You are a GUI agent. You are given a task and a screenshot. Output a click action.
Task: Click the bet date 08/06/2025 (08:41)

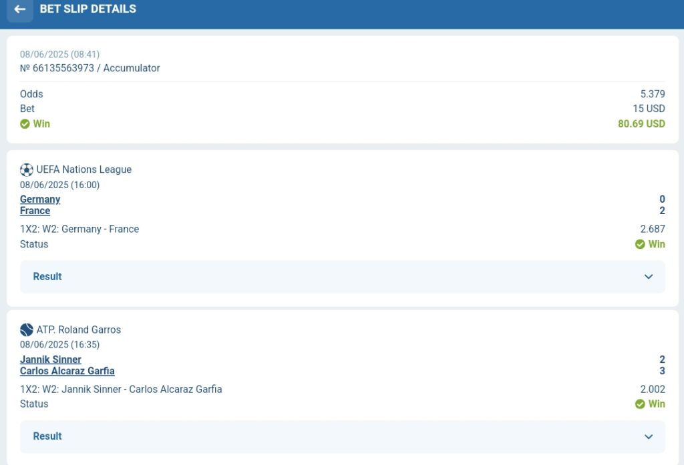[59, 55]
